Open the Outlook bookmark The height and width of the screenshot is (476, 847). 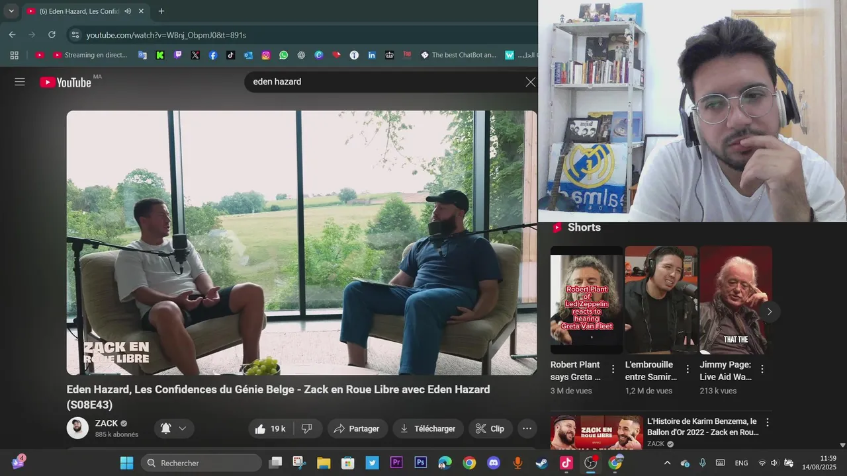click(248, 55)
